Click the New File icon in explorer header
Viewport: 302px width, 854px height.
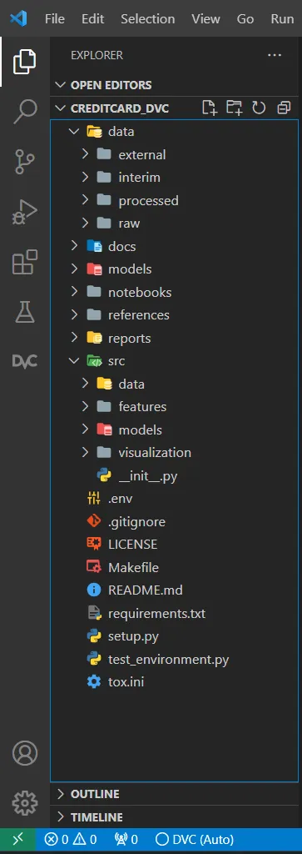pos(209,108)
